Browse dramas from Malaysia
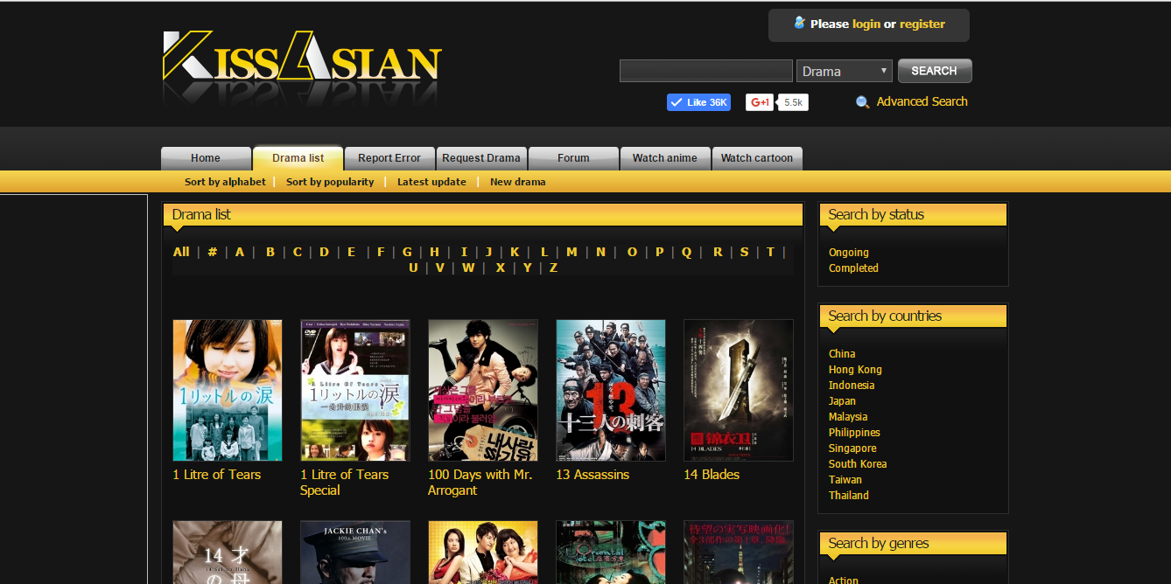The width and height of the screenshot is (1171, 584). (848, 417)
